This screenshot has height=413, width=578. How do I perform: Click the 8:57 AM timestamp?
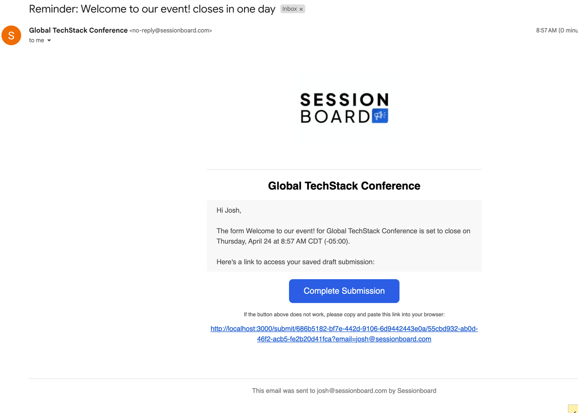click(546, 30)
